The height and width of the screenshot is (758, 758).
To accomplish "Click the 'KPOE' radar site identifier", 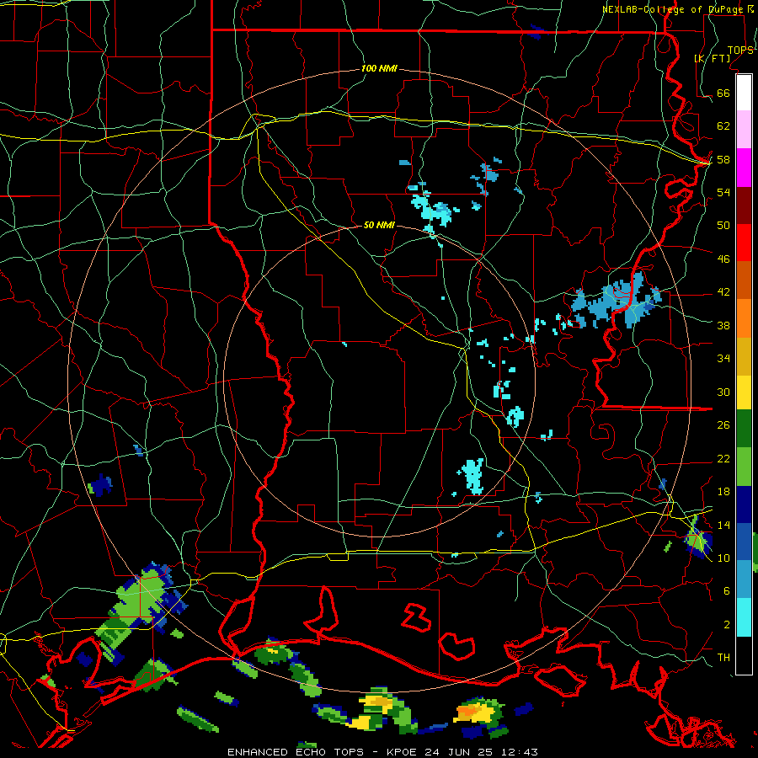I will [x=403, y=752].
